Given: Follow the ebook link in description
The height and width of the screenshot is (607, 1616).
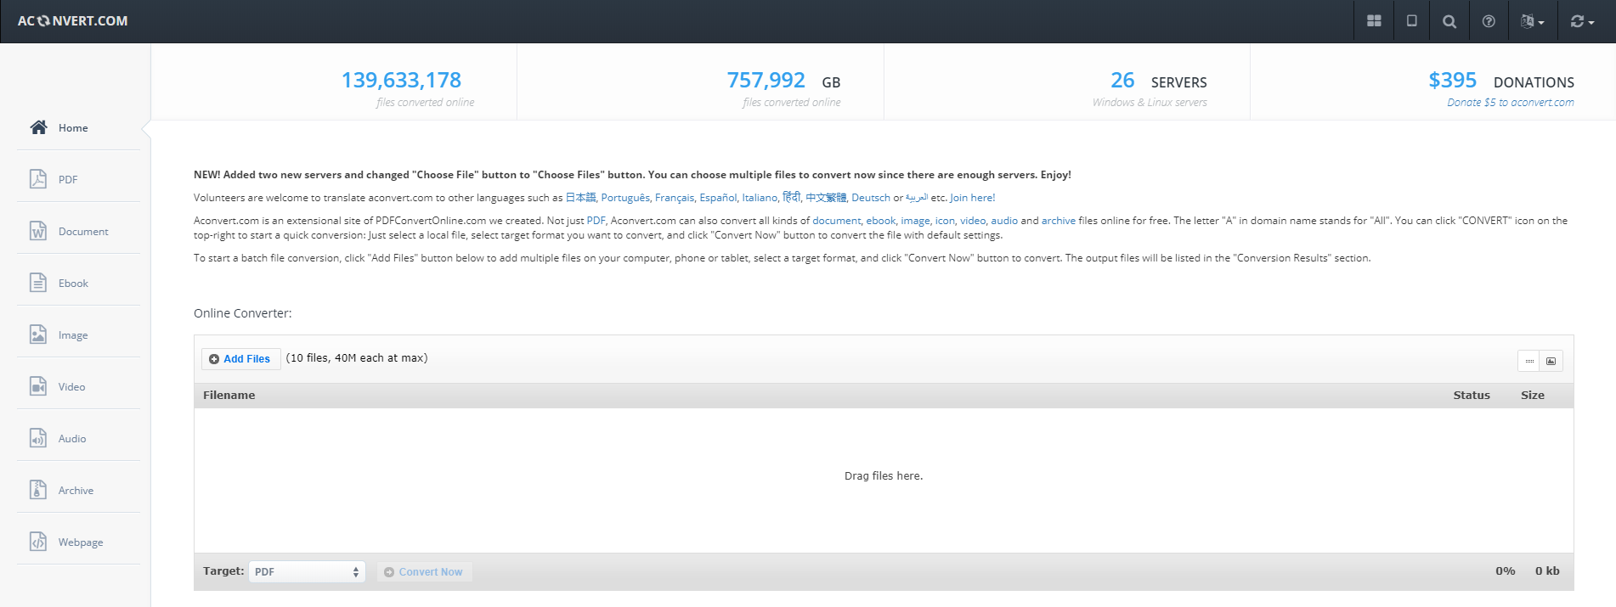Looking at the screenshot, I should click(881, 221).
